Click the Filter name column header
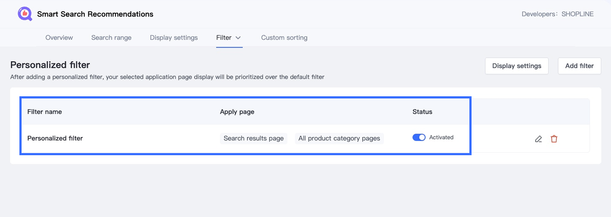This screenshot has height=217, width=611. [45, 112]
